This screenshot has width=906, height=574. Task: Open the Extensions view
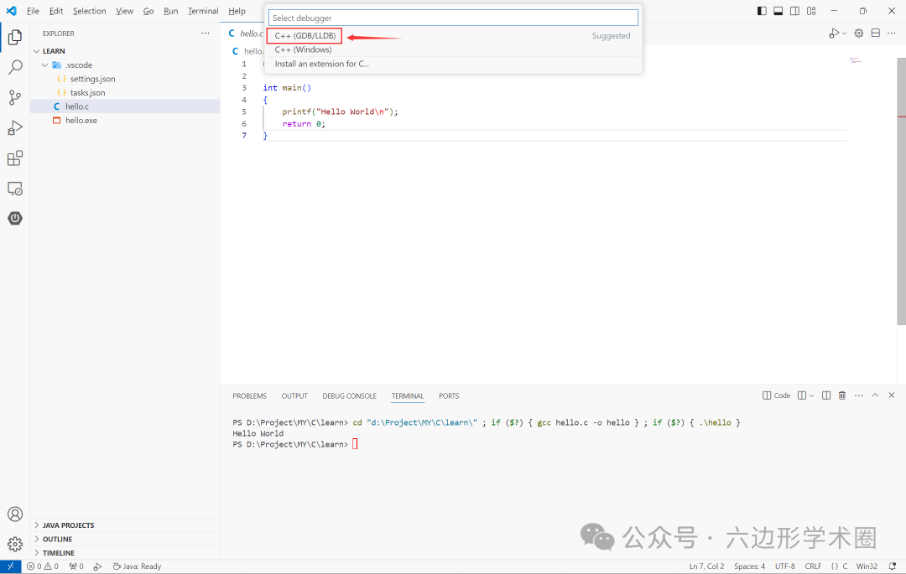click(14, 158)
